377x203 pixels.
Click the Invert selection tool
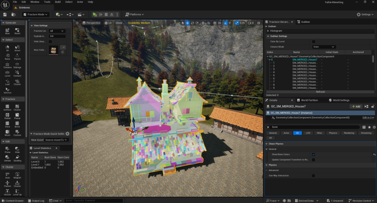(x=17, y=48)
